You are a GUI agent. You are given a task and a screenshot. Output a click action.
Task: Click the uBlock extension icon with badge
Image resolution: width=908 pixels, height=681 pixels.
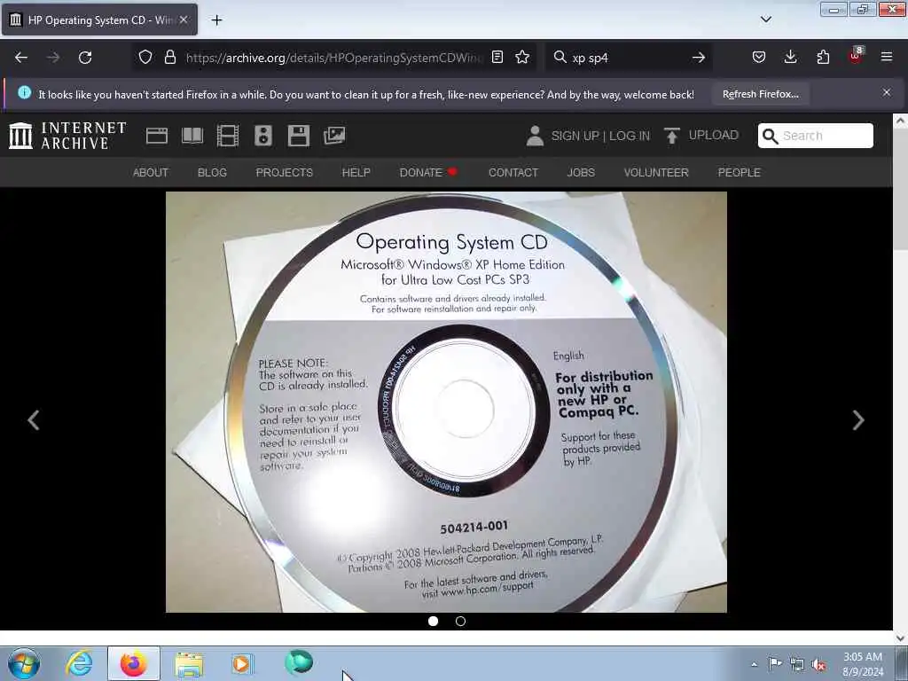click(856, 56)
